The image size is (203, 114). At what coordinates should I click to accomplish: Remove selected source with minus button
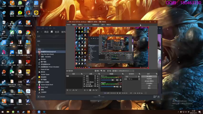click(87, 90)
